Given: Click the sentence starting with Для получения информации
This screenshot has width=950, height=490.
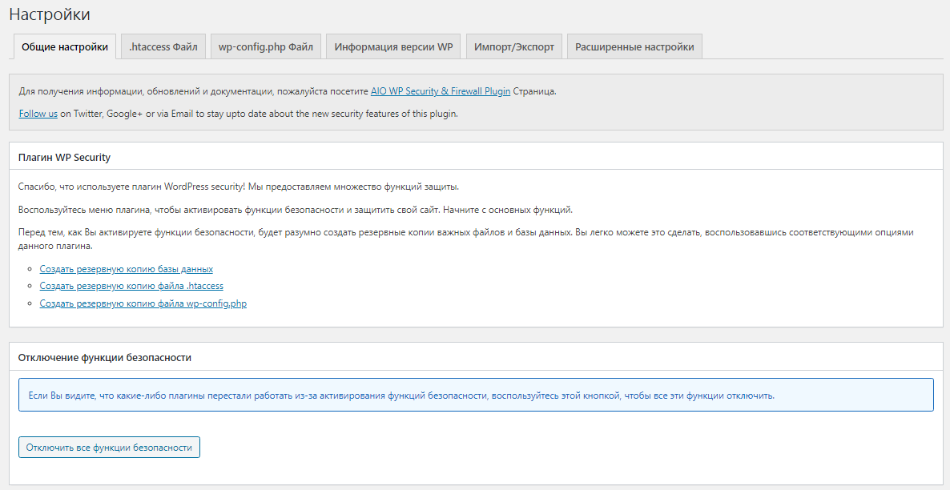Looking at the screenshot, I should point(194,91).
